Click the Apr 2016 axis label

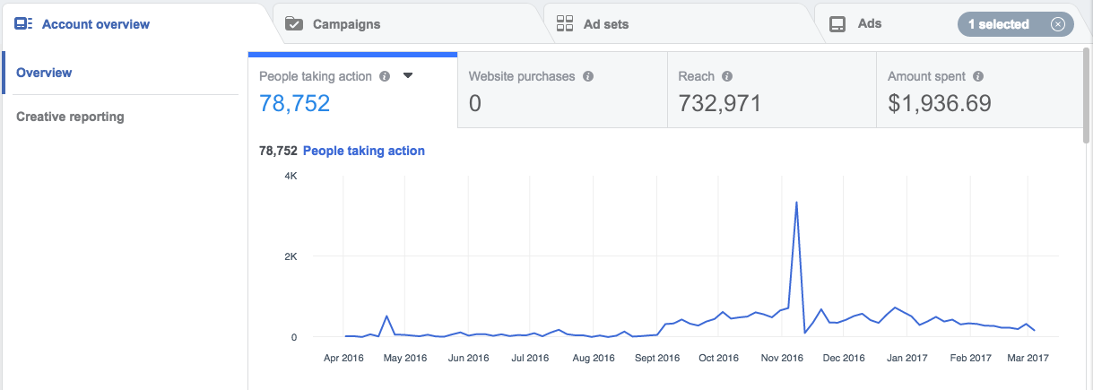tap(342, 358)
